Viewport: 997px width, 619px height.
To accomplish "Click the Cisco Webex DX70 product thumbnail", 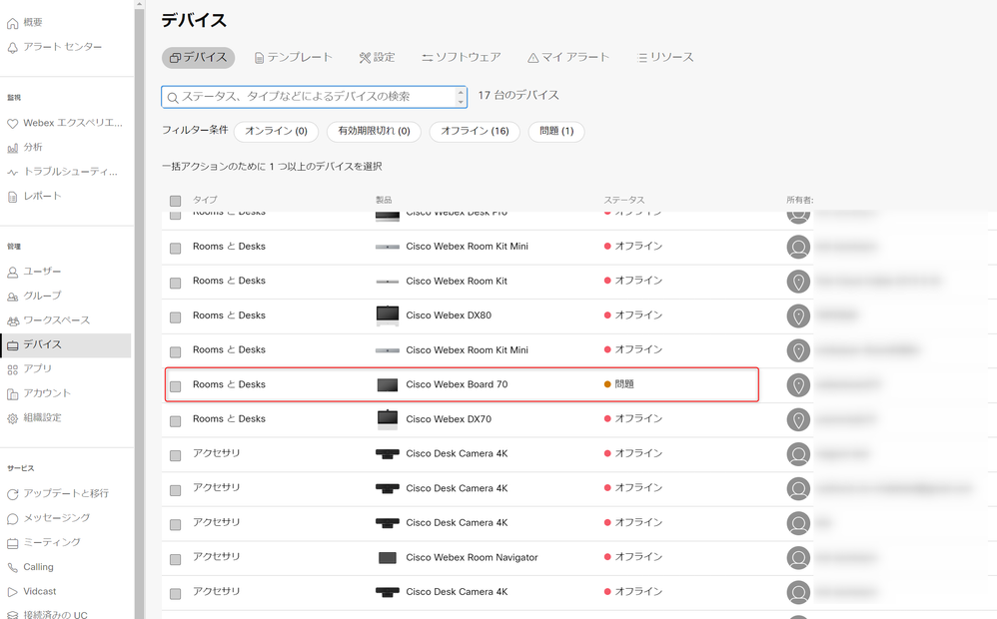I will tap(388, 418).
